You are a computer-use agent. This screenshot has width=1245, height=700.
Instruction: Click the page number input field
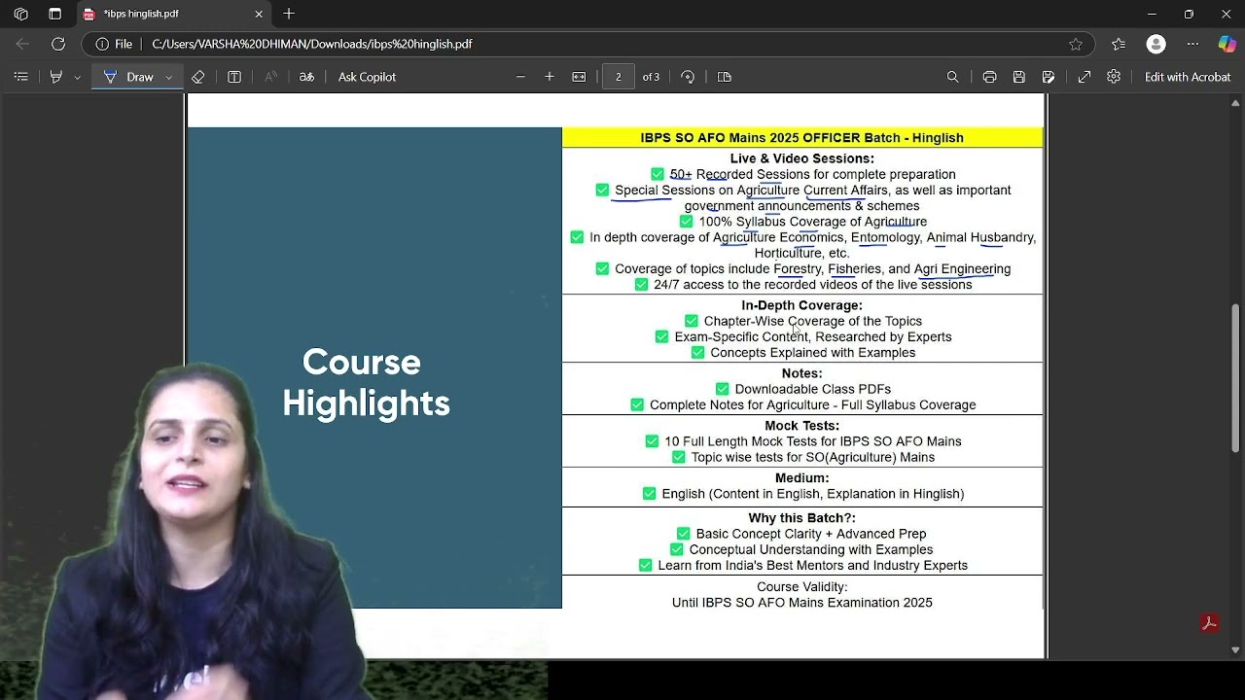click(x=618, y=77)
